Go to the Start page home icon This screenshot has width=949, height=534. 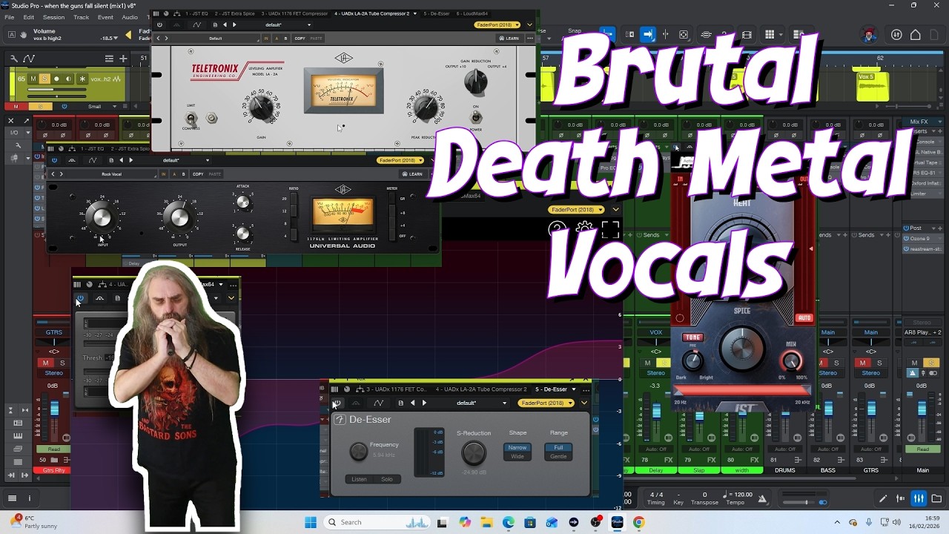[916, 35]
